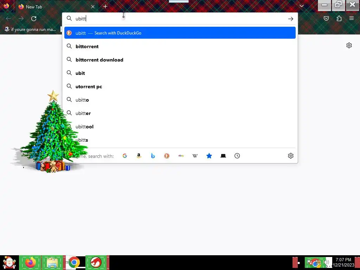This screenshot has width=360, height=270.
Task: Open the Santa Start button
Action: pos(9,263)
